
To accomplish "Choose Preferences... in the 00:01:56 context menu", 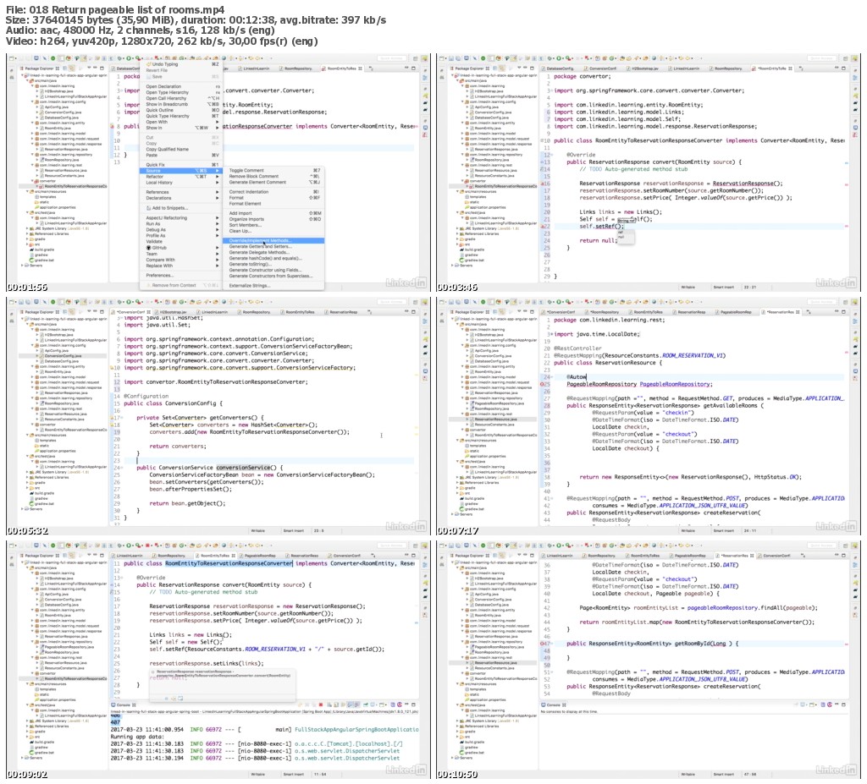I will pos(181,275).
